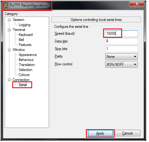Collapse the Session tree node
Image resolution: width=149 pixels, height=142 pixels.
pos(9,20)
